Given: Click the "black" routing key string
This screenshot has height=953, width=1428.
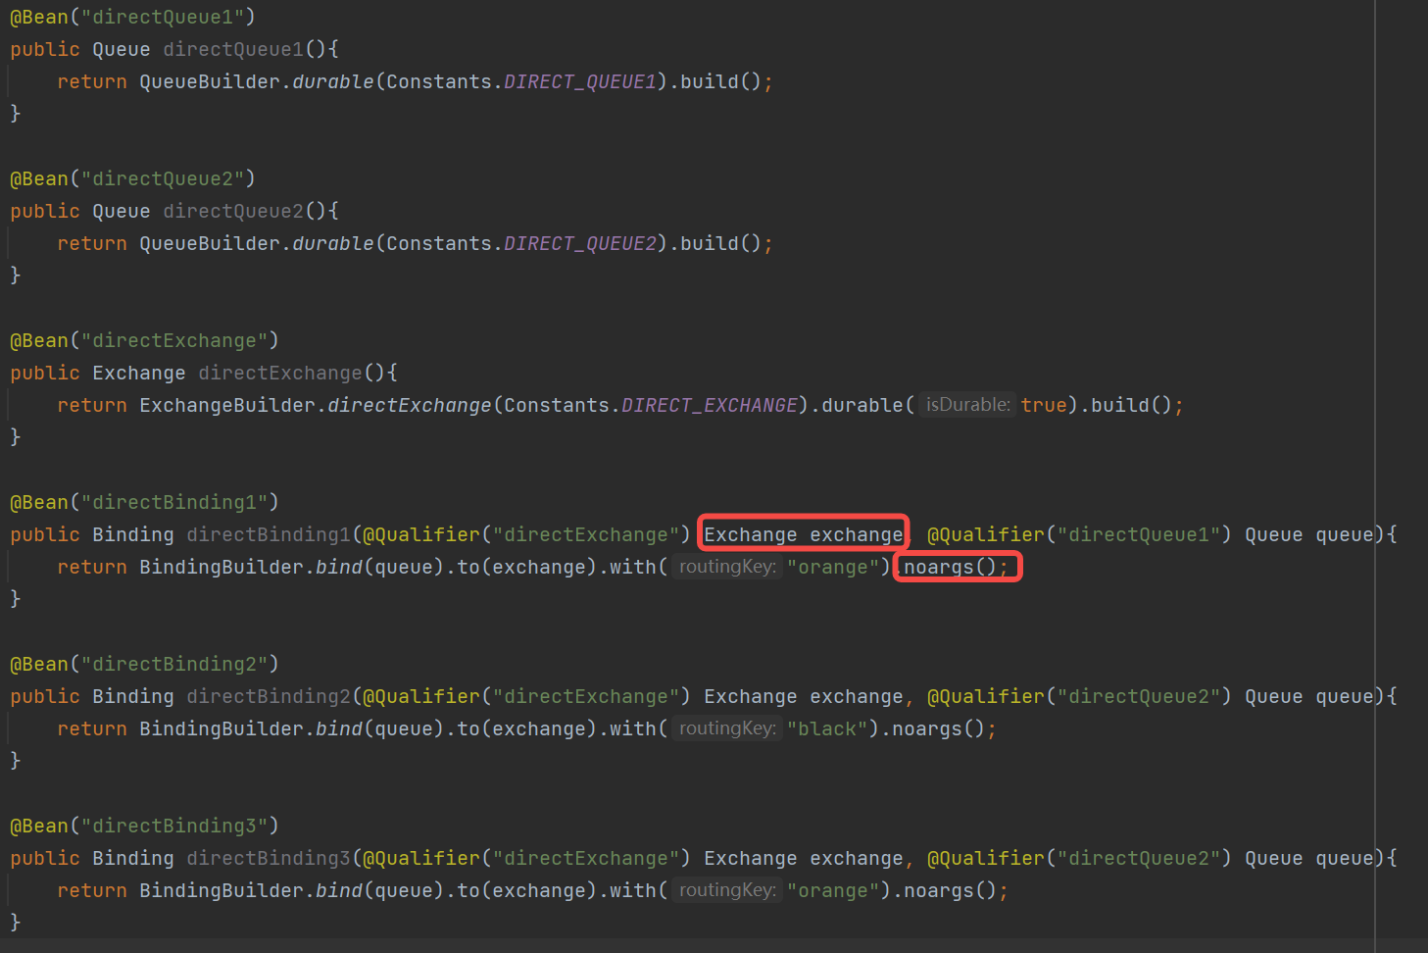Looking at the screenshot, I should 827,728.
